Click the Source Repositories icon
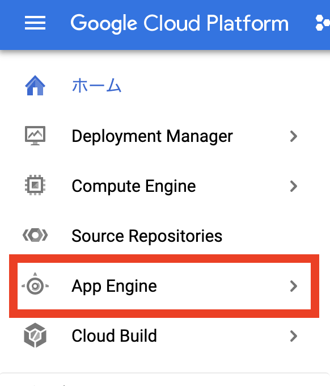The width and height of the screenshot is (330, 386). (35, 235)
